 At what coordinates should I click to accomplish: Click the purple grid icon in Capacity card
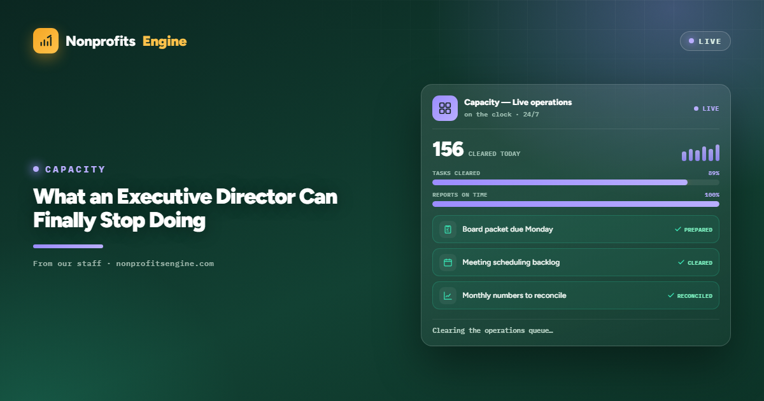[445, 108]
